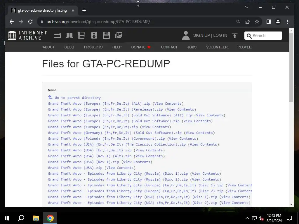Download Episodes from Liberty City (USA) Disc 2

point(133,203)
